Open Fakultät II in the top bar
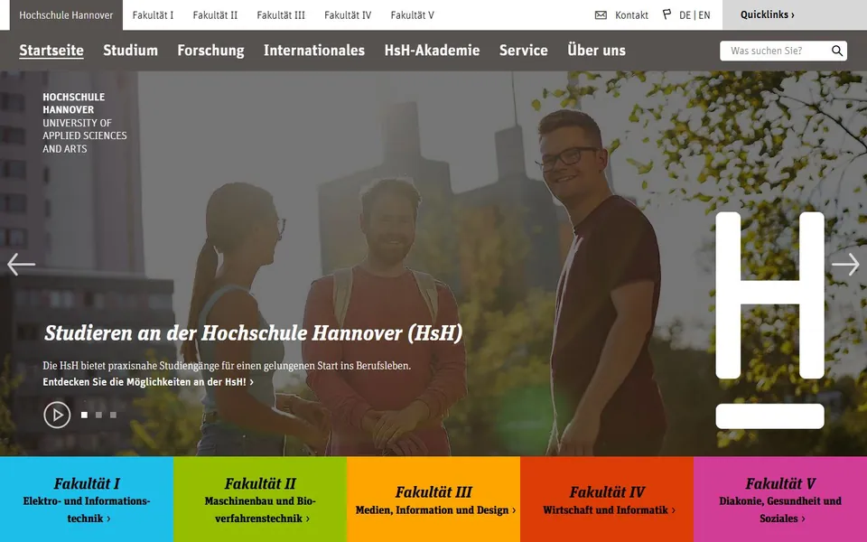Image resolution: width=867 pixels, height=542 pixels. (215, 15)
